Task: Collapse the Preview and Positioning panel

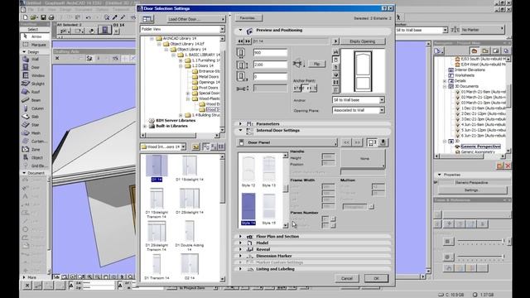Action: [x=240, y=30]
